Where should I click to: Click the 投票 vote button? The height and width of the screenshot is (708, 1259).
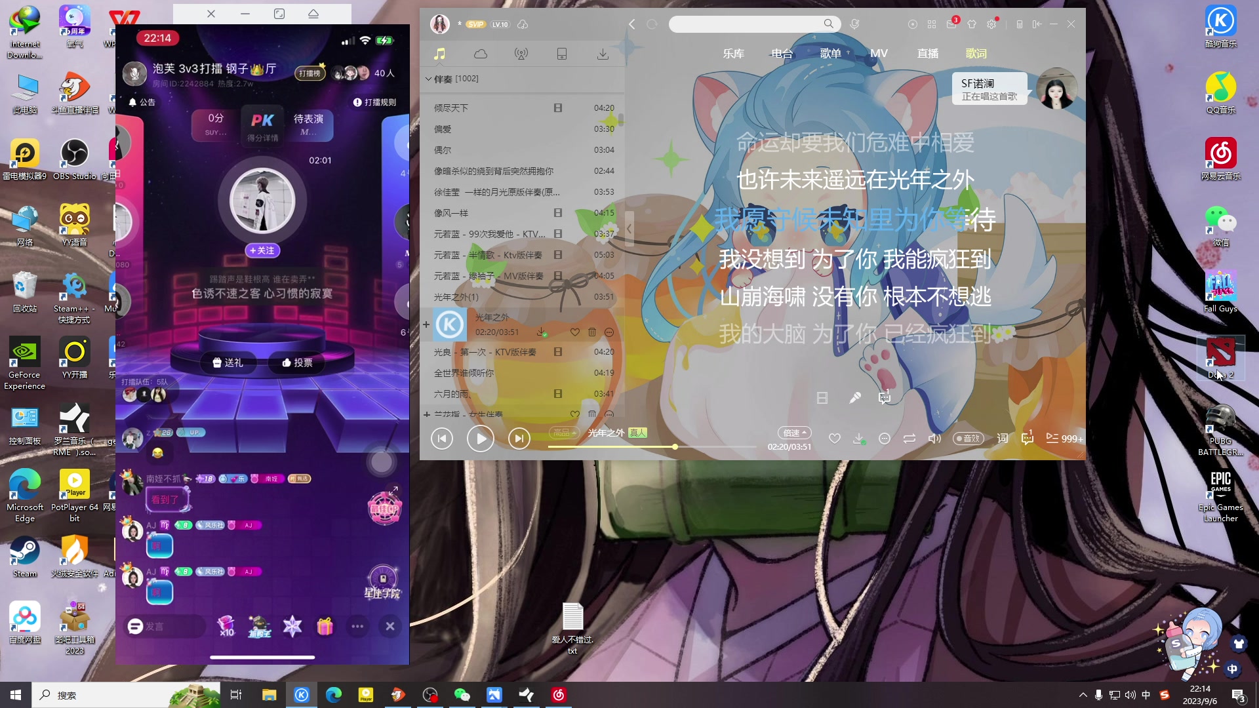297,363
